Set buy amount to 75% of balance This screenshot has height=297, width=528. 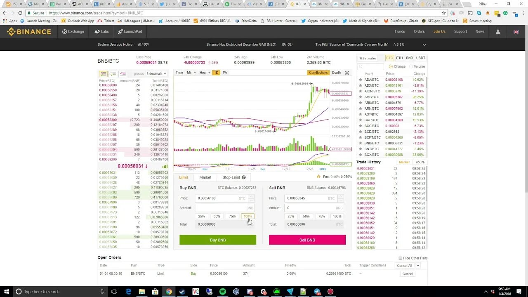pos(232,216)
